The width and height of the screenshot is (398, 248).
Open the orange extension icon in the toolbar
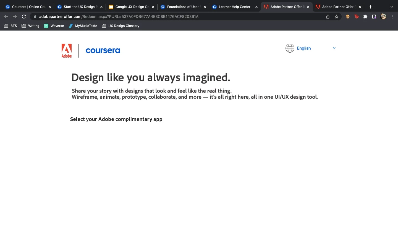coord(348,17)
